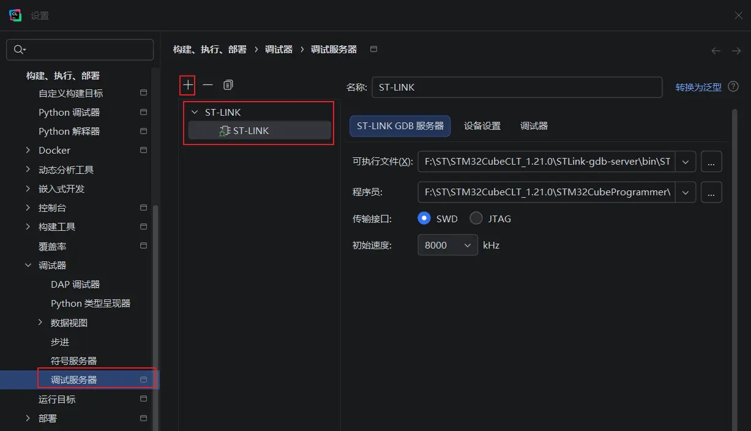Expand 部署 node
The image size is (751, 431).
28,418
